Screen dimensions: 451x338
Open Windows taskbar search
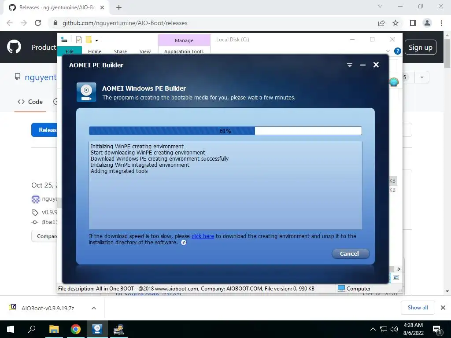click(32, 329)
